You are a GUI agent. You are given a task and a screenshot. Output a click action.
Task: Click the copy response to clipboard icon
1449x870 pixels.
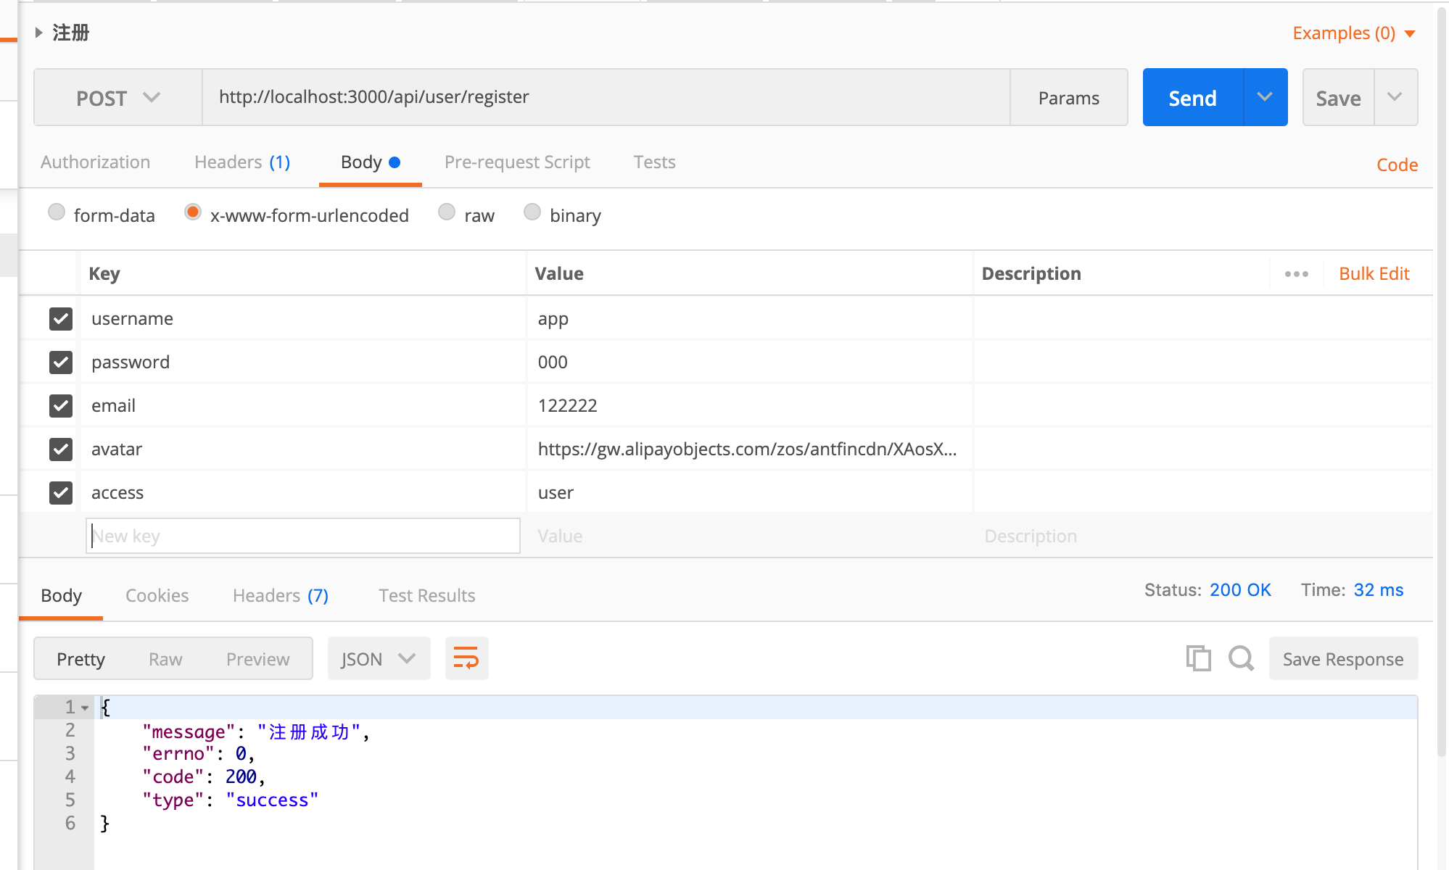pos(1198,658)
